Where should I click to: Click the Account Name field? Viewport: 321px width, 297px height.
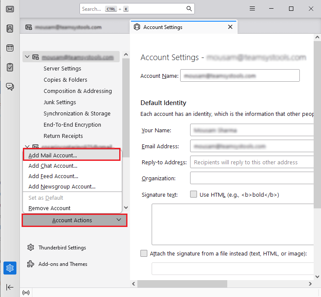(240, 76)
